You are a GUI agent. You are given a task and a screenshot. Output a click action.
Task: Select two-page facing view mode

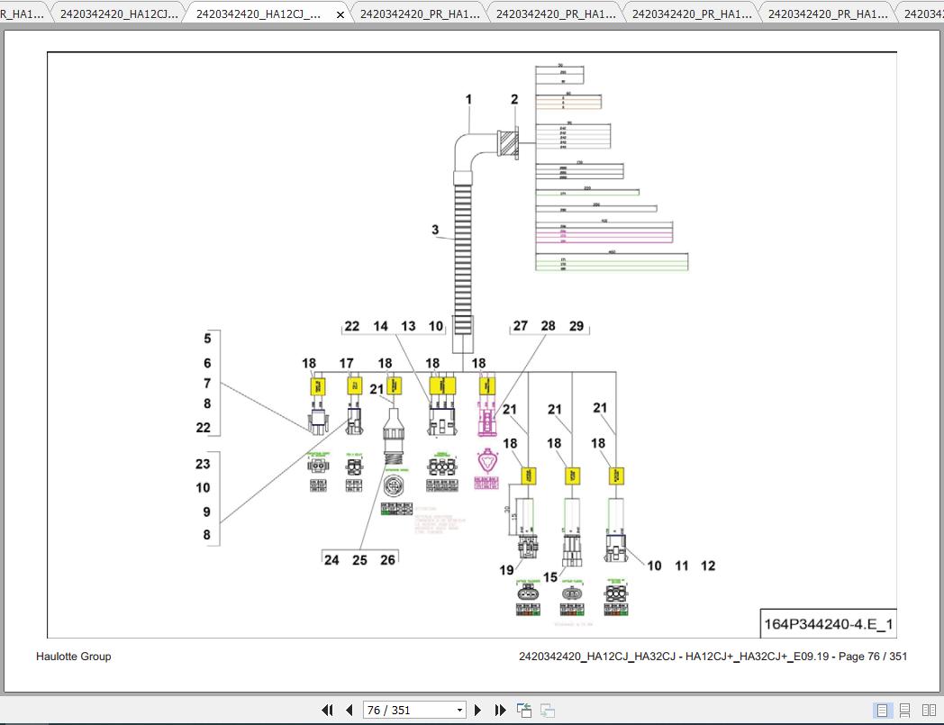coord(929,711)
